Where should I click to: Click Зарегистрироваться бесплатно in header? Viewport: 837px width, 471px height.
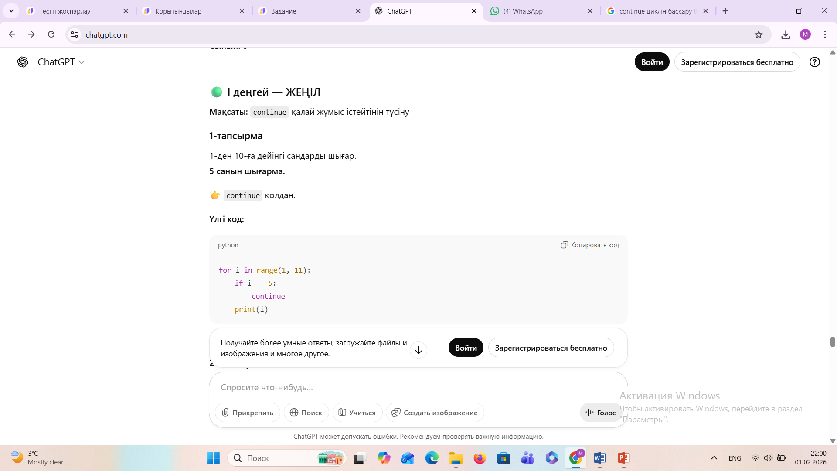click(737, 62)
